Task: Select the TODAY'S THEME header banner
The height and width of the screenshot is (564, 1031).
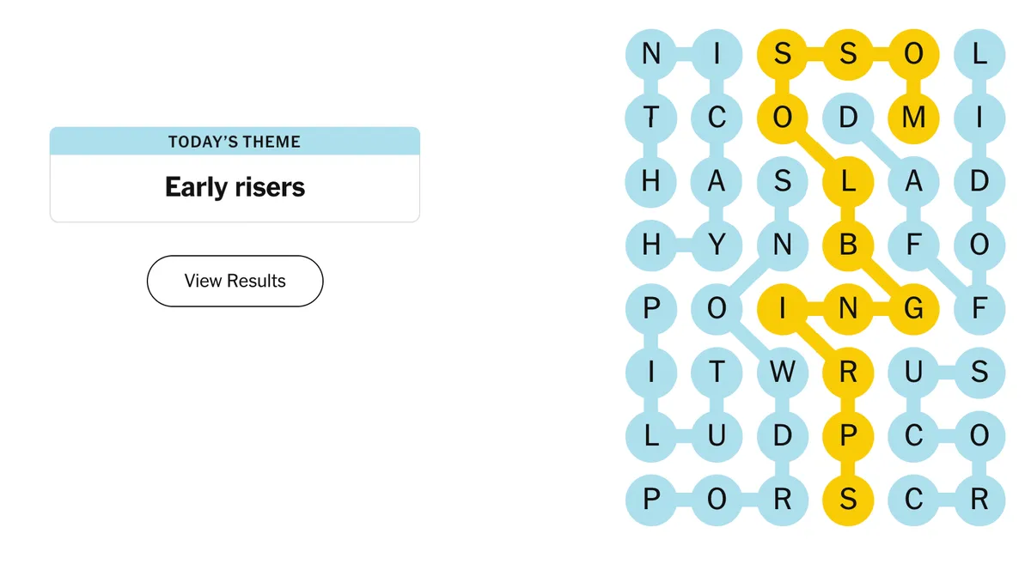Action: click(x=235, y=142)
